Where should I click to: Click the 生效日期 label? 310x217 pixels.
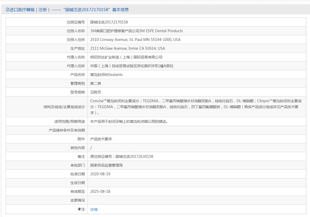pyautogui.click(x=77, y=183)
